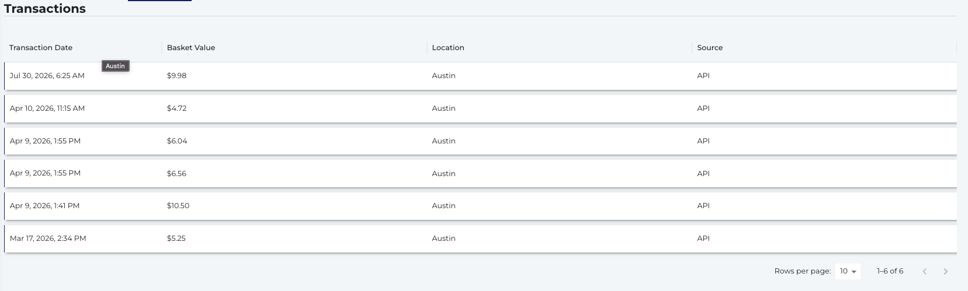Viewport: 968px width, 291px height.
Task: Click the 1–6 of 6 pagination label
Action: [x=890, y=271]
